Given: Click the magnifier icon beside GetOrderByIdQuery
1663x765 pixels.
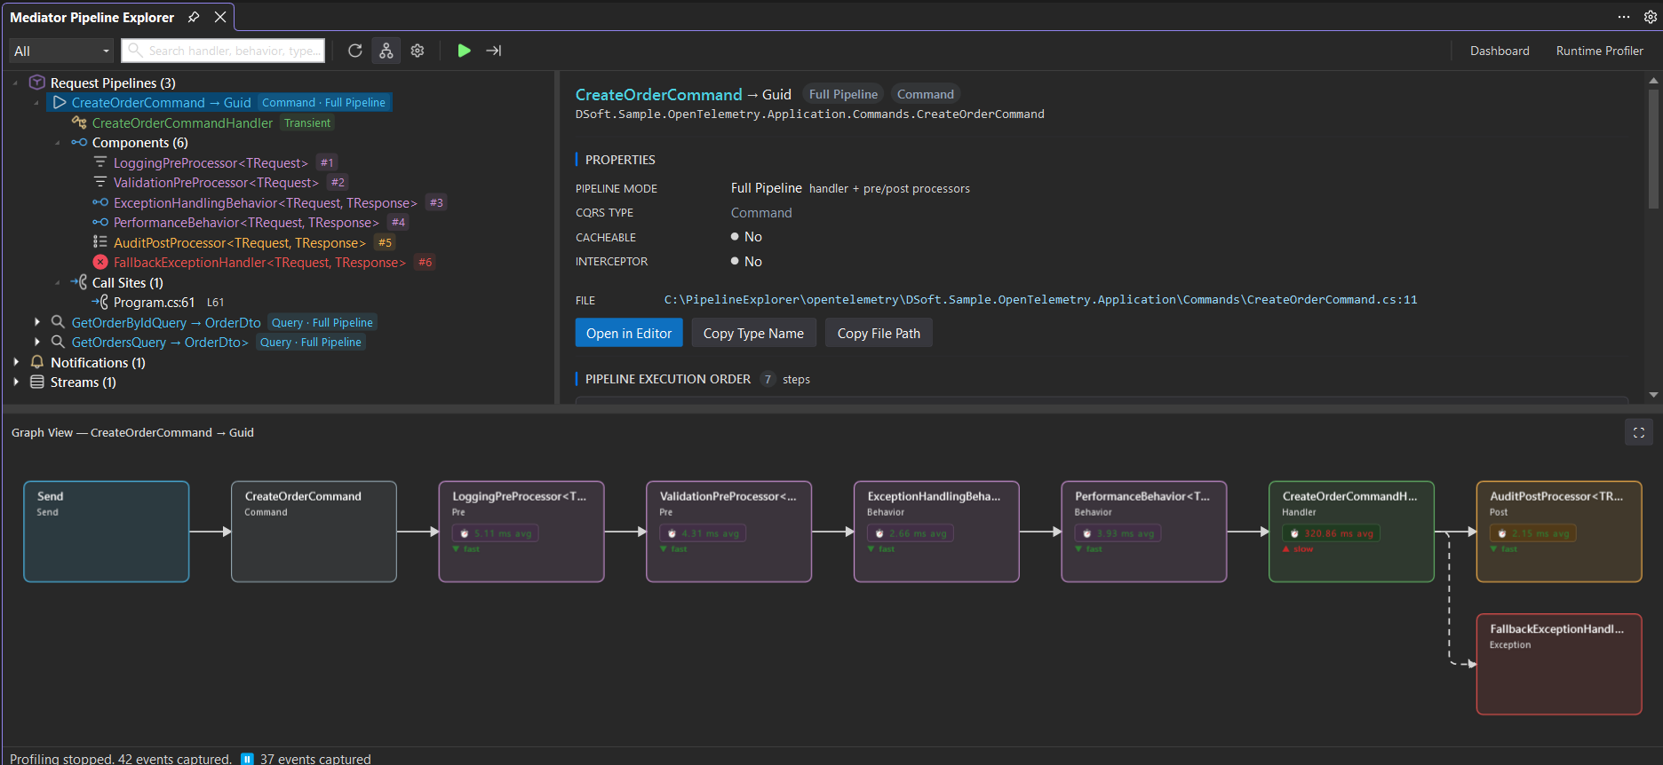Looking at the screenshot, I should pos(58,322).
